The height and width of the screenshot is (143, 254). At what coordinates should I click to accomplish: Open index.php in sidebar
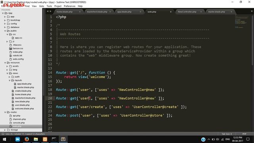pos(17,52)
